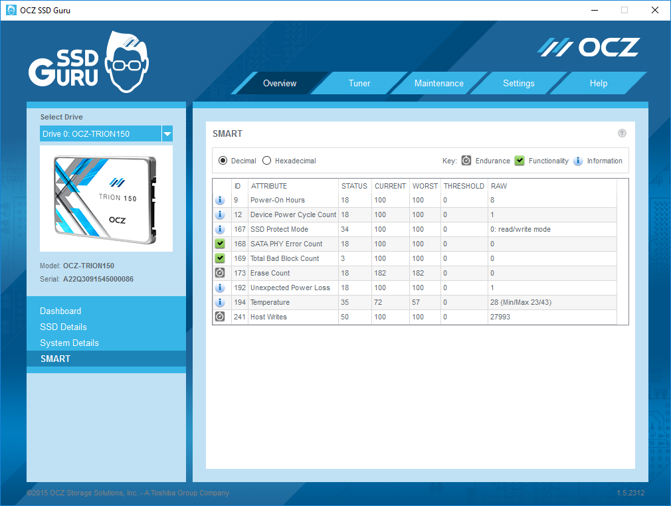Click raw value 28 (Min/Max 23/43)
Viewport: 671px width, 506px height.
point(521,302)
